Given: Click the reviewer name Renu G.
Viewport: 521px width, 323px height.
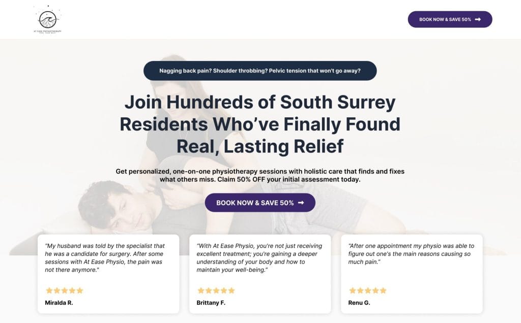Looking at the screenshot, I should tap(359, 303).
